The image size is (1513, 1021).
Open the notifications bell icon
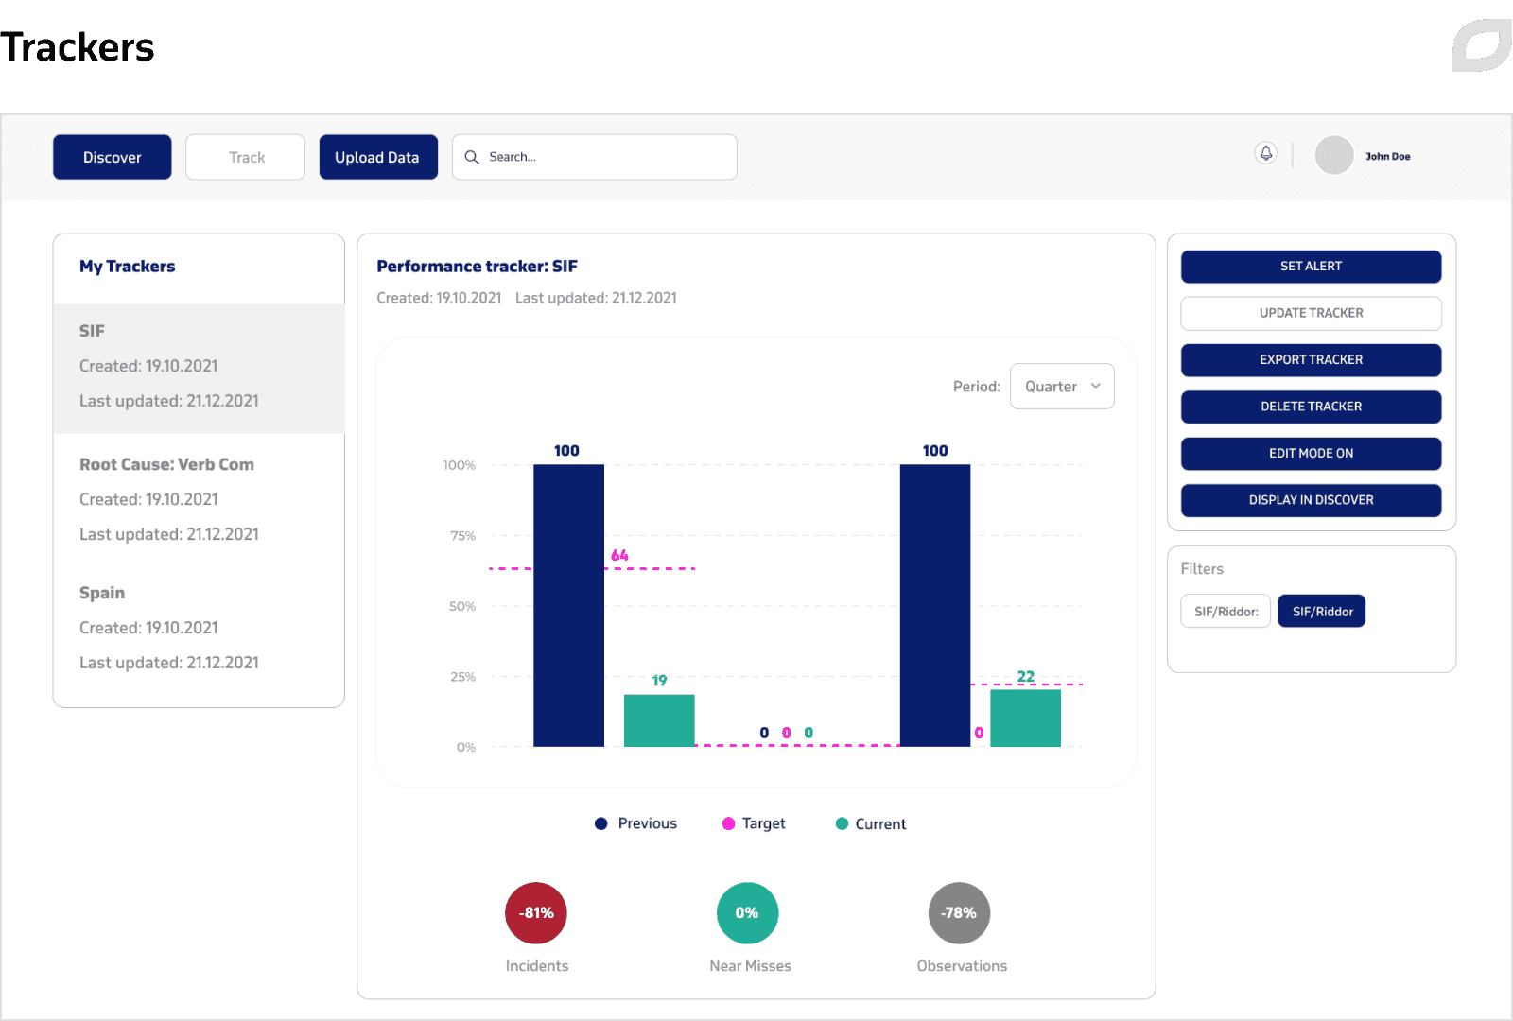pyautogui.click(x=1265, y=153)
